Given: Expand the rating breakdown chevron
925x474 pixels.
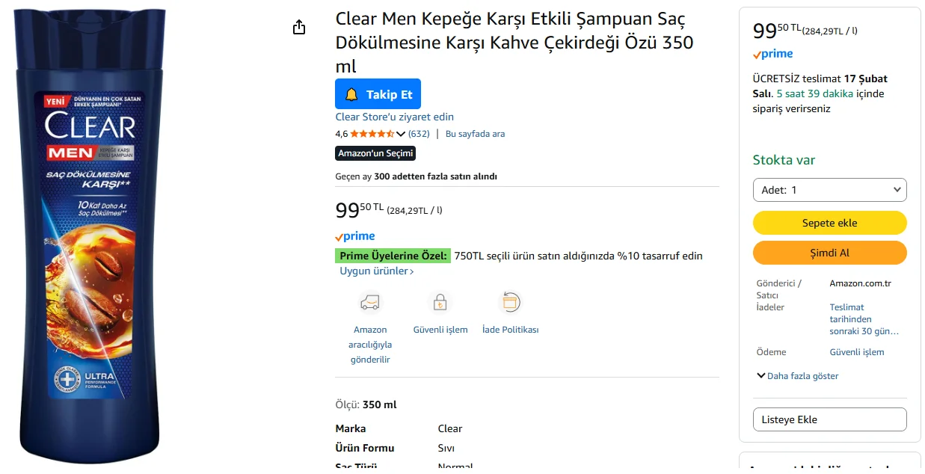Looking at the screenshot, I should point(401,135).
